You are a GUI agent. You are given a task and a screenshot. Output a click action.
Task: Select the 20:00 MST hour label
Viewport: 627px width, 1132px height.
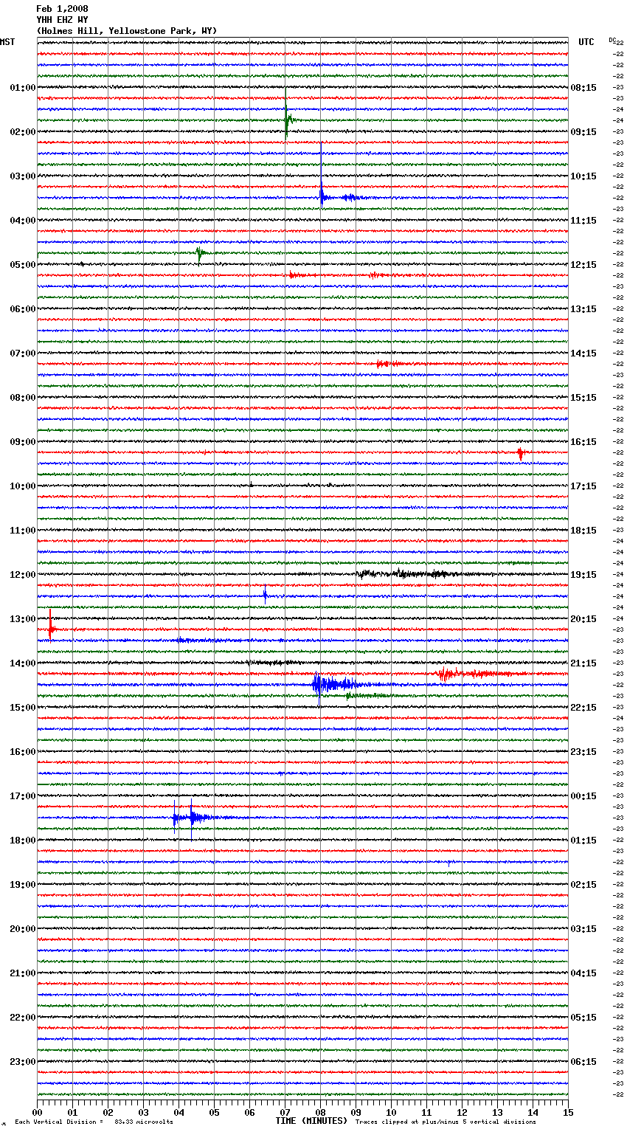point(23,929)
